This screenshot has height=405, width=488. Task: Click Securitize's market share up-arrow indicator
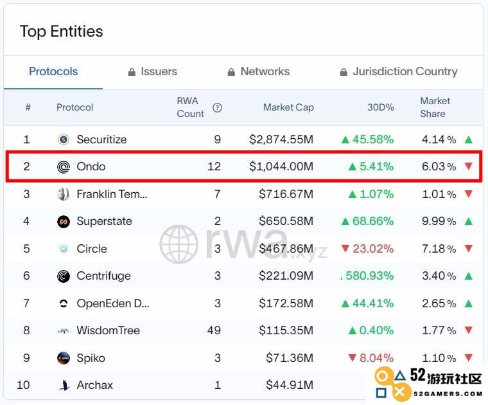pyautogui.click(x=468, y=139)
